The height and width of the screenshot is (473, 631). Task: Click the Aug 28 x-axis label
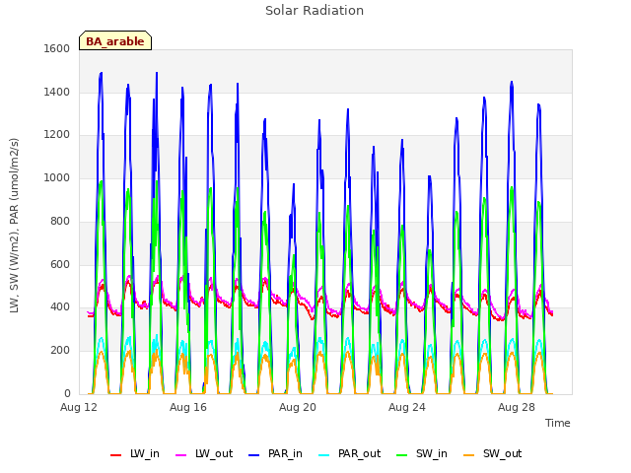[517, 407]
